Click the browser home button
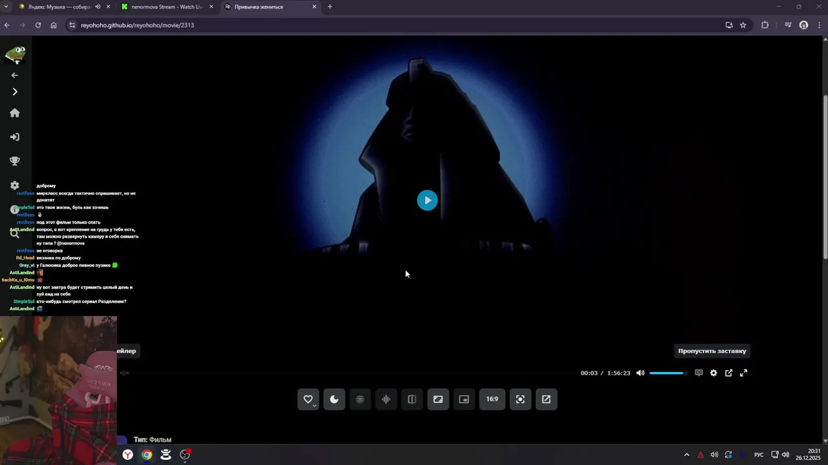 pyautogui.click(x=54, y=25)
